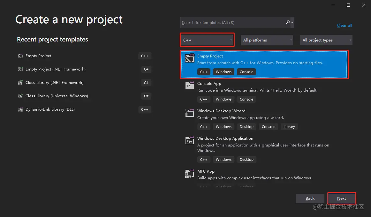Click the Back button

pyautogui.click(x=310, y=198)
